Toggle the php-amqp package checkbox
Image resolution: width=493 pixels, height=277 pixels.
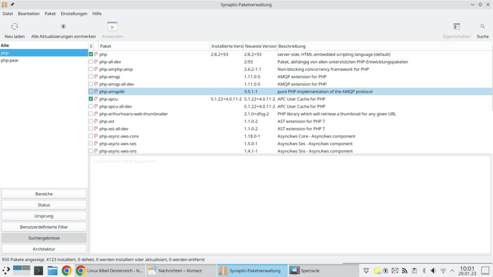coord(91,76)
